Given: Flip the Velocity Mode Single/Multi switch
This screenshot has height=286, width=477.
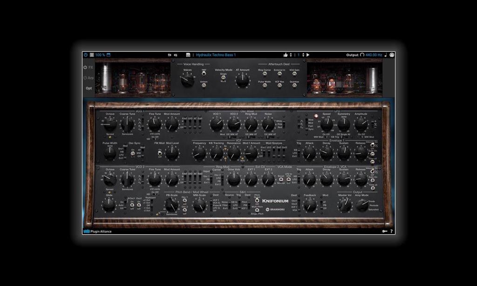Looking at the screenshot, I should coord(223,78).
